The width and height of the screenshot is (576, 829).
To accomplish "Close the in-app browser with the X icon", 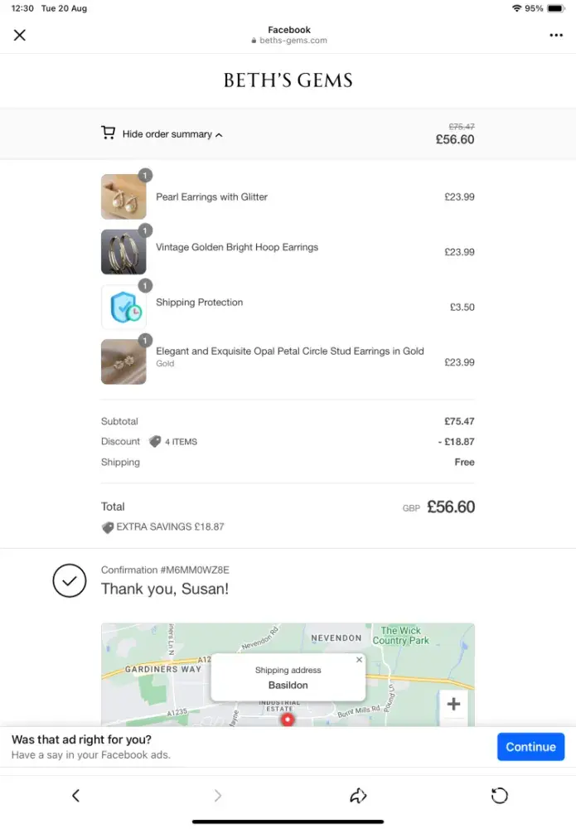I will 20,35.
